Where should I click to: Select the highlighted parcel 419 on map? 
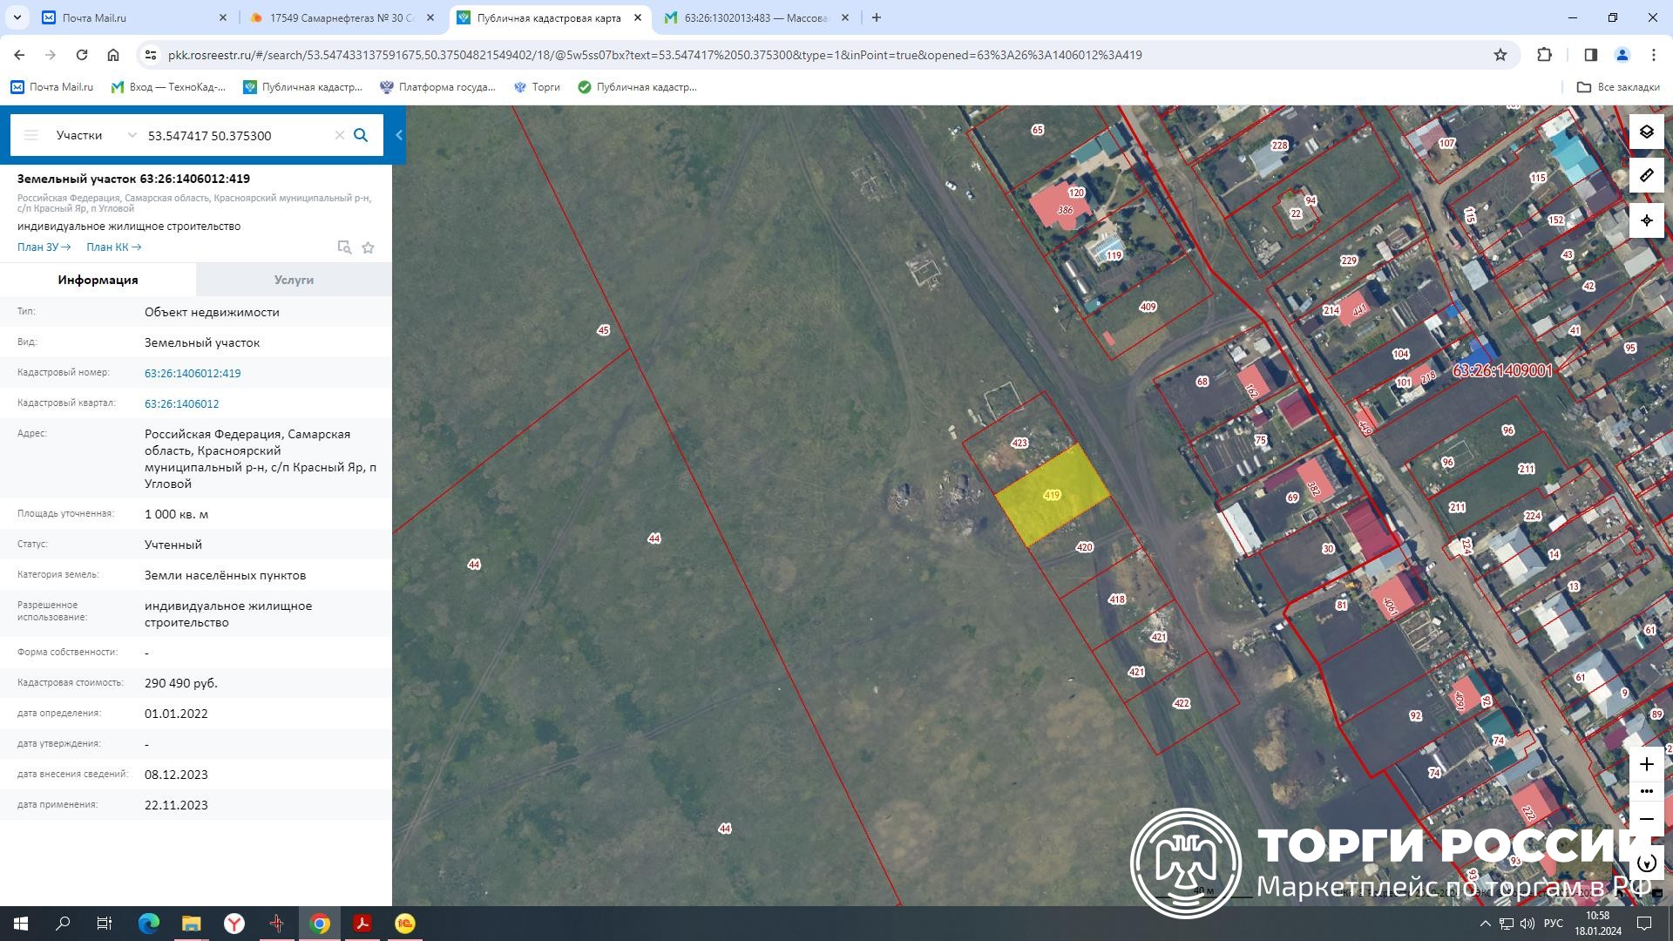tap(1052, 495)
